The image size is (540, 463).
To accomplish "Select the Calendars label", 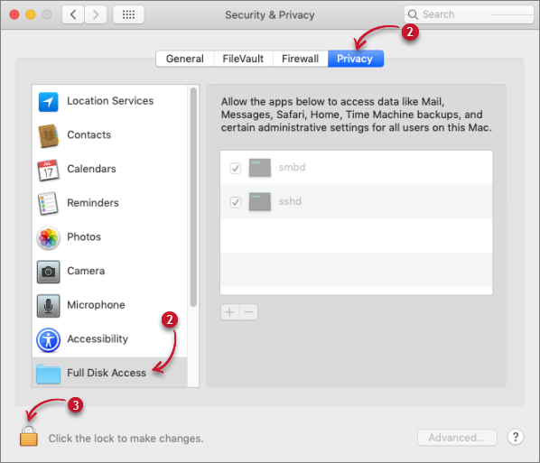I will [x=91, y=169].
